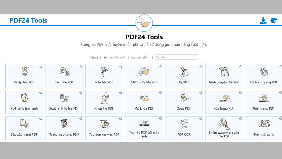
Task: Switch to the Tất cả tab
Action: tap(94, 57)
